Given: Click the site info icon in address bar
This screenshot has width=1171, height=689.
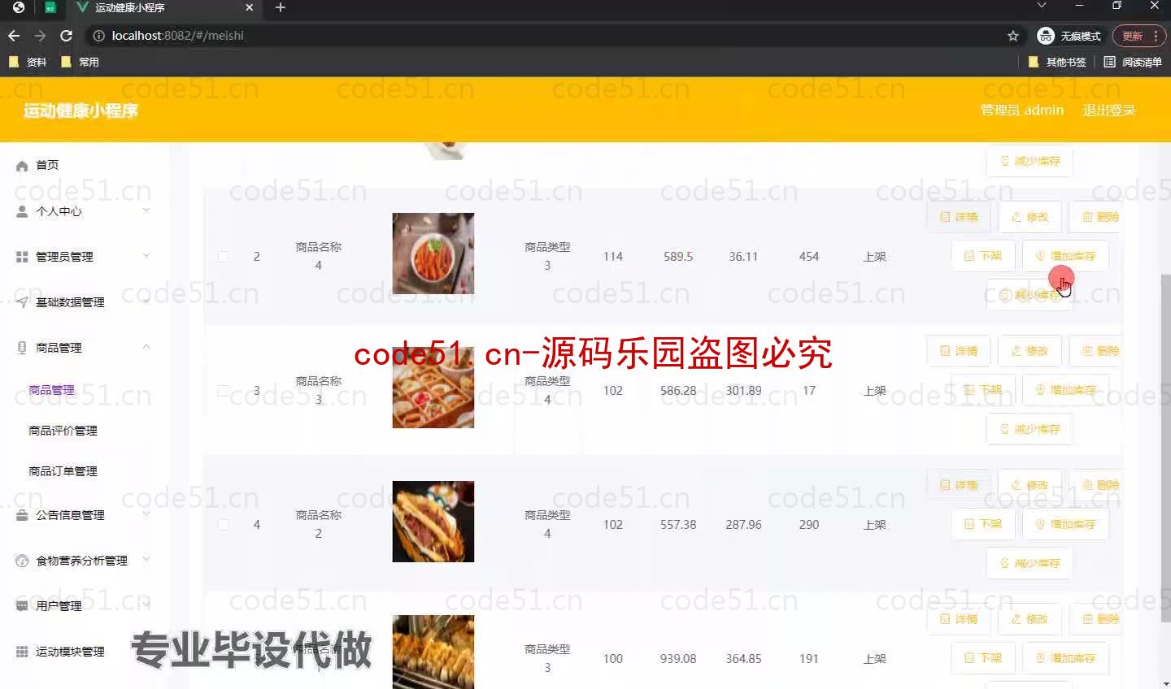Looking at the screenshot, I should 98,36.
